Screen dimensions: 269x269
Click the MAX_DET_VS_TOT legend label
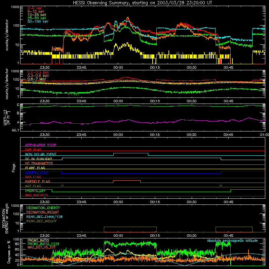42,247
